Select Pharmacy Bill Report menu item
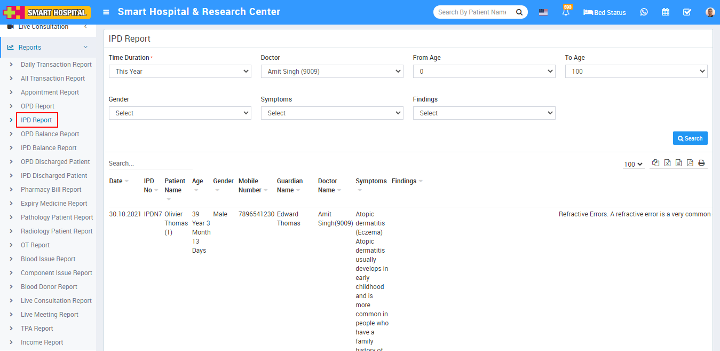The height and width of the screenshot is (351, 720). click(x=51, y=190)
